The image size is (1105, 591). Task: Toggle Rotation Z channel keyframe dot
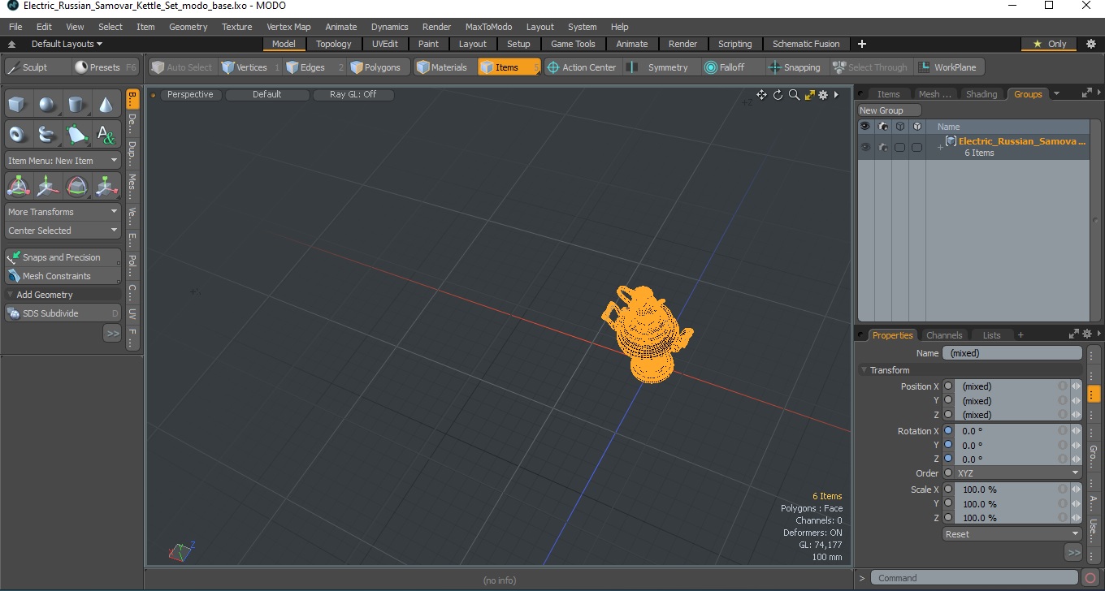pos(947,459)
